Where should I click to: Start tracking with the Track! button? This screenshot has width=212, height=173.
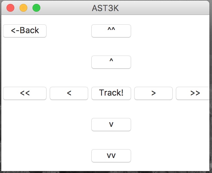tap(111, 93)
